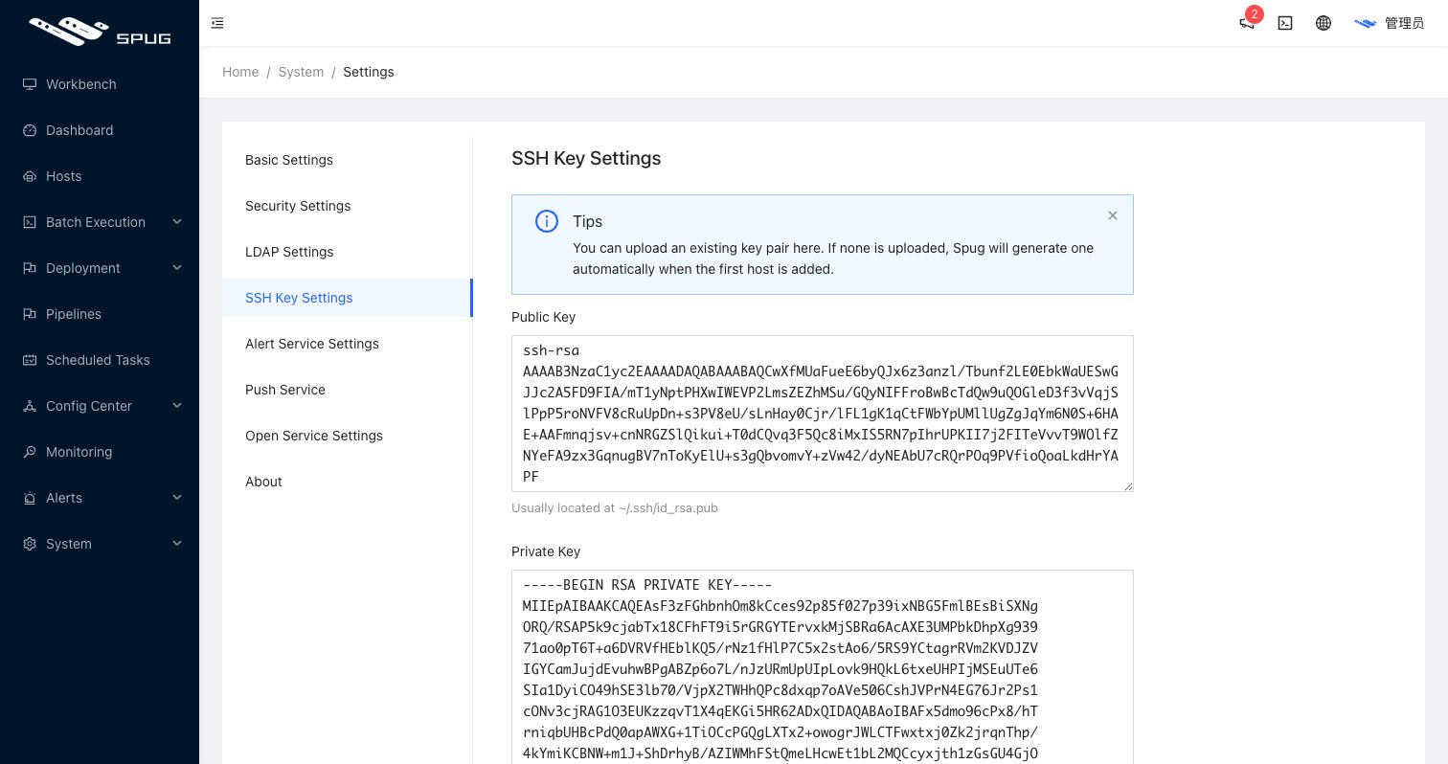
Task: Click the globe language switcher icon
Action: (x=1324, y=23)
